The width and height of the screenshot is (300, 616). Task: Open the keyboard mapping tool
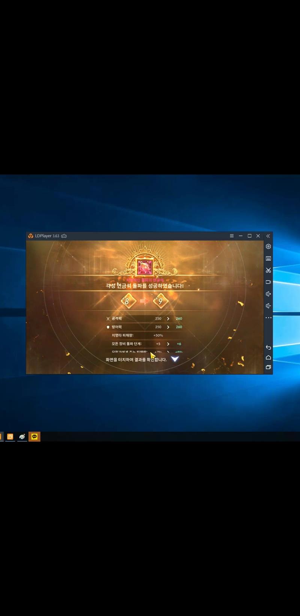(x=268, y=259)
